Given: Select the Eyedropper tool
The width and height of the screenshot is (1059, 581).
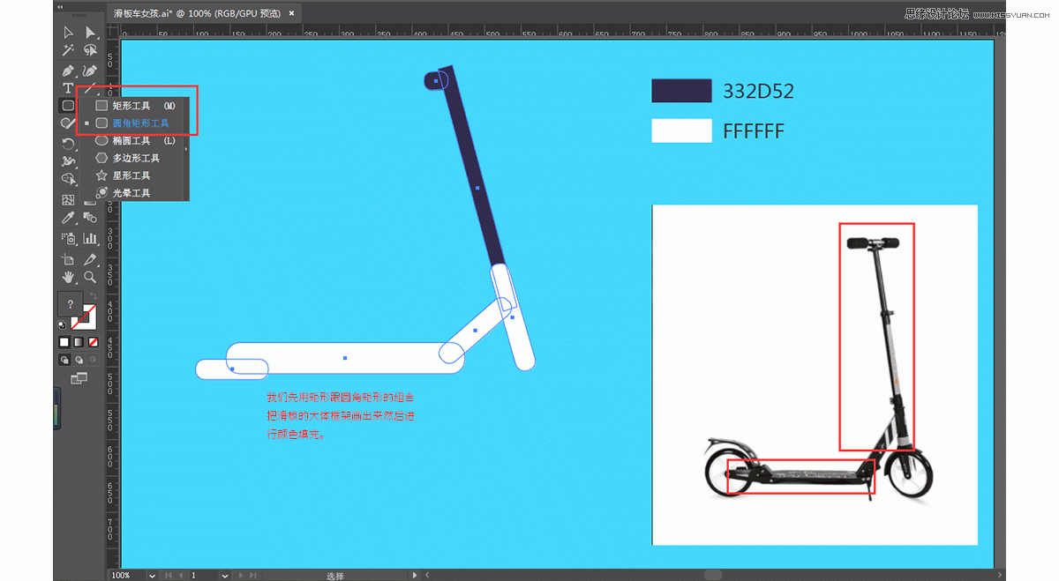Looking at the screenshot, I should (x=68, y=218).
